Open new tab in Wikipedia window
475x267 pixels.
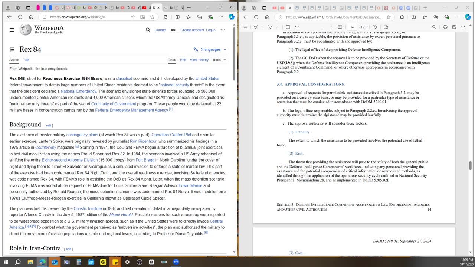189,7
